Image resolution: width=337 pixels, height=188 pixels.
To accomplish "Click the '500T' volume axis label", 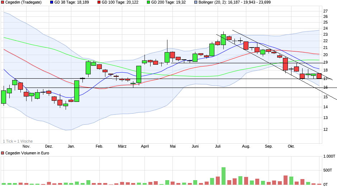I will [328, 170].
